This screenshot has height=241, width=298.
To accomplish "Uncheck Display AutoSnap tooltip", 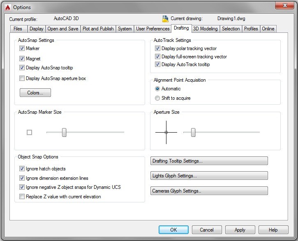I will pyautogui.click(x=22, y=68).
